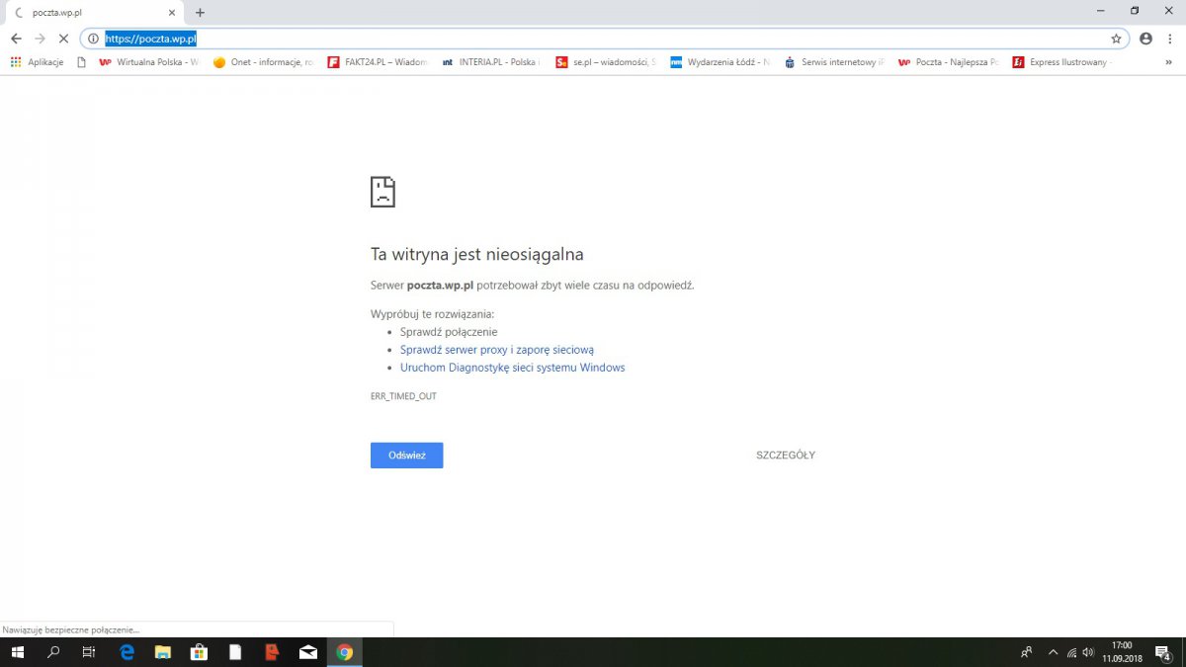Stop loading the page

63,39
